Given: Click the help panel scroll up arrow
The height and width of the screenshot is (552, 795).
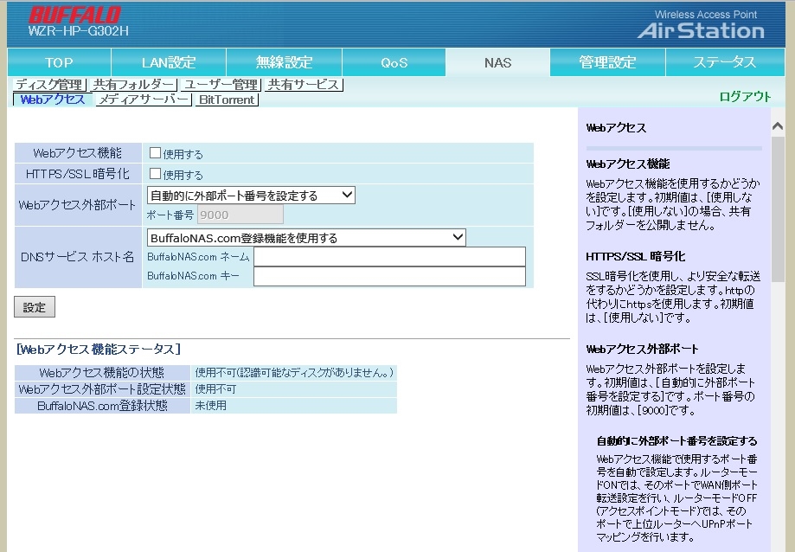Looking at the screenshot, I should pos(777,125).
